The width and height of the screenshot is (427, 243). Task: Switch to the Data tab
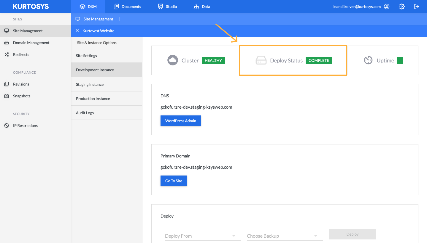[202, 7]
